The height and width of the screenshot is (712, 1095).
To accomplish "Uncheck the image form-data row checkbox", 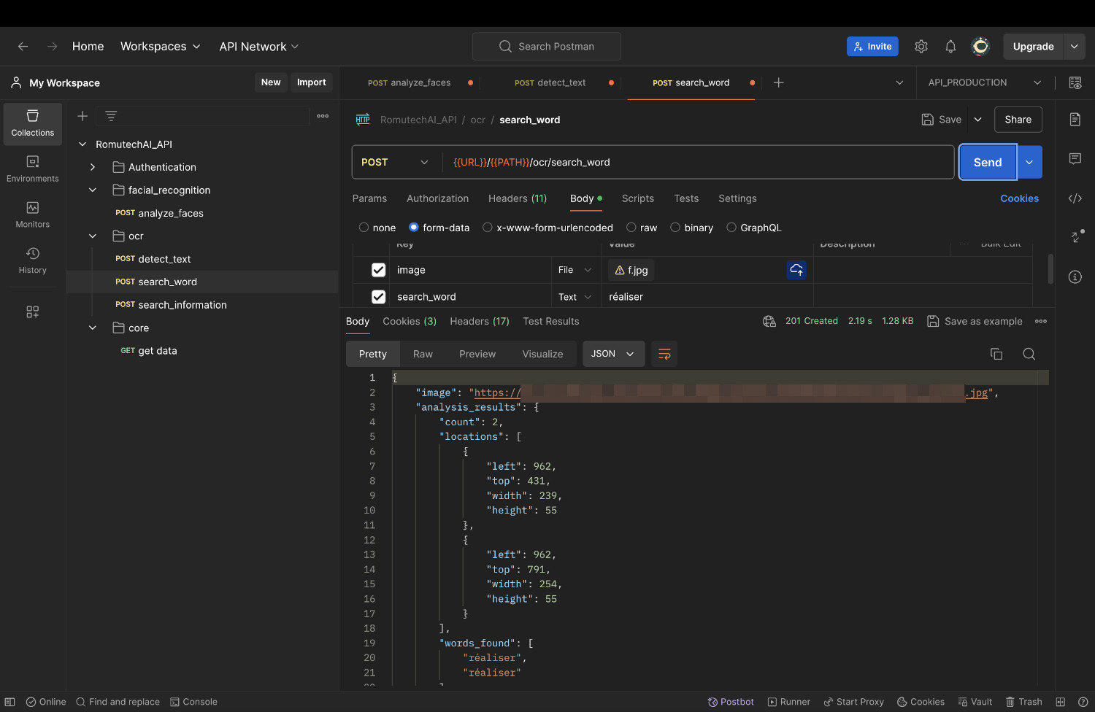I will coord(378,270).
